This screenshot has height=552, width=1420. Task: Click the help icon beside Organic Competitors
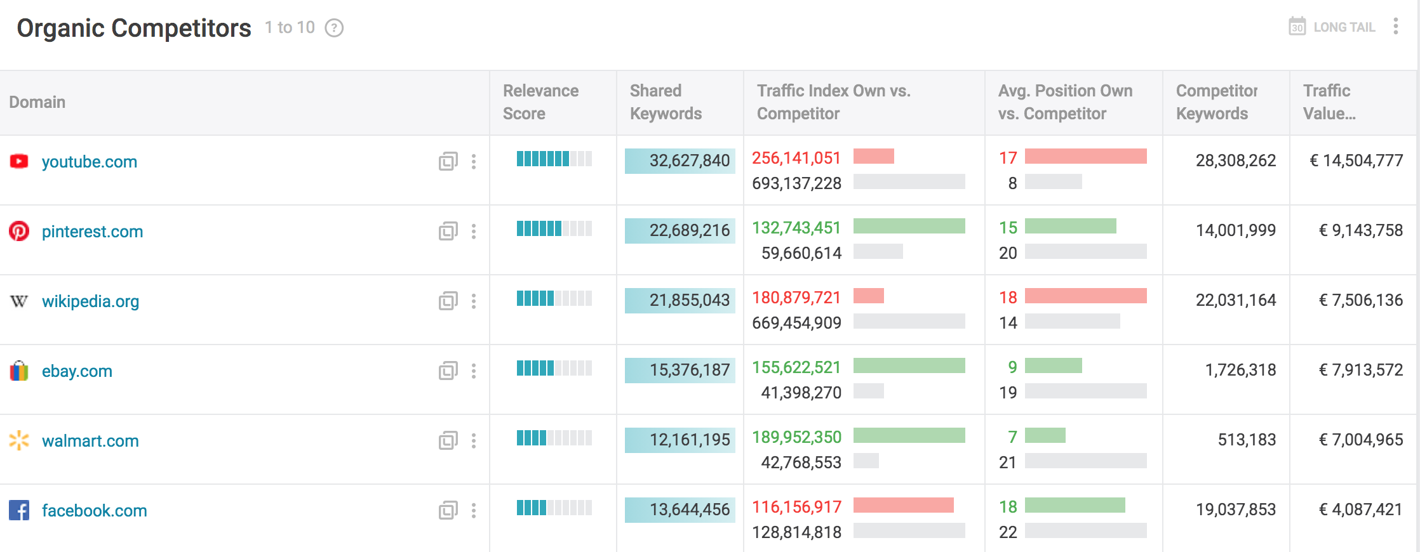[334, 28]
